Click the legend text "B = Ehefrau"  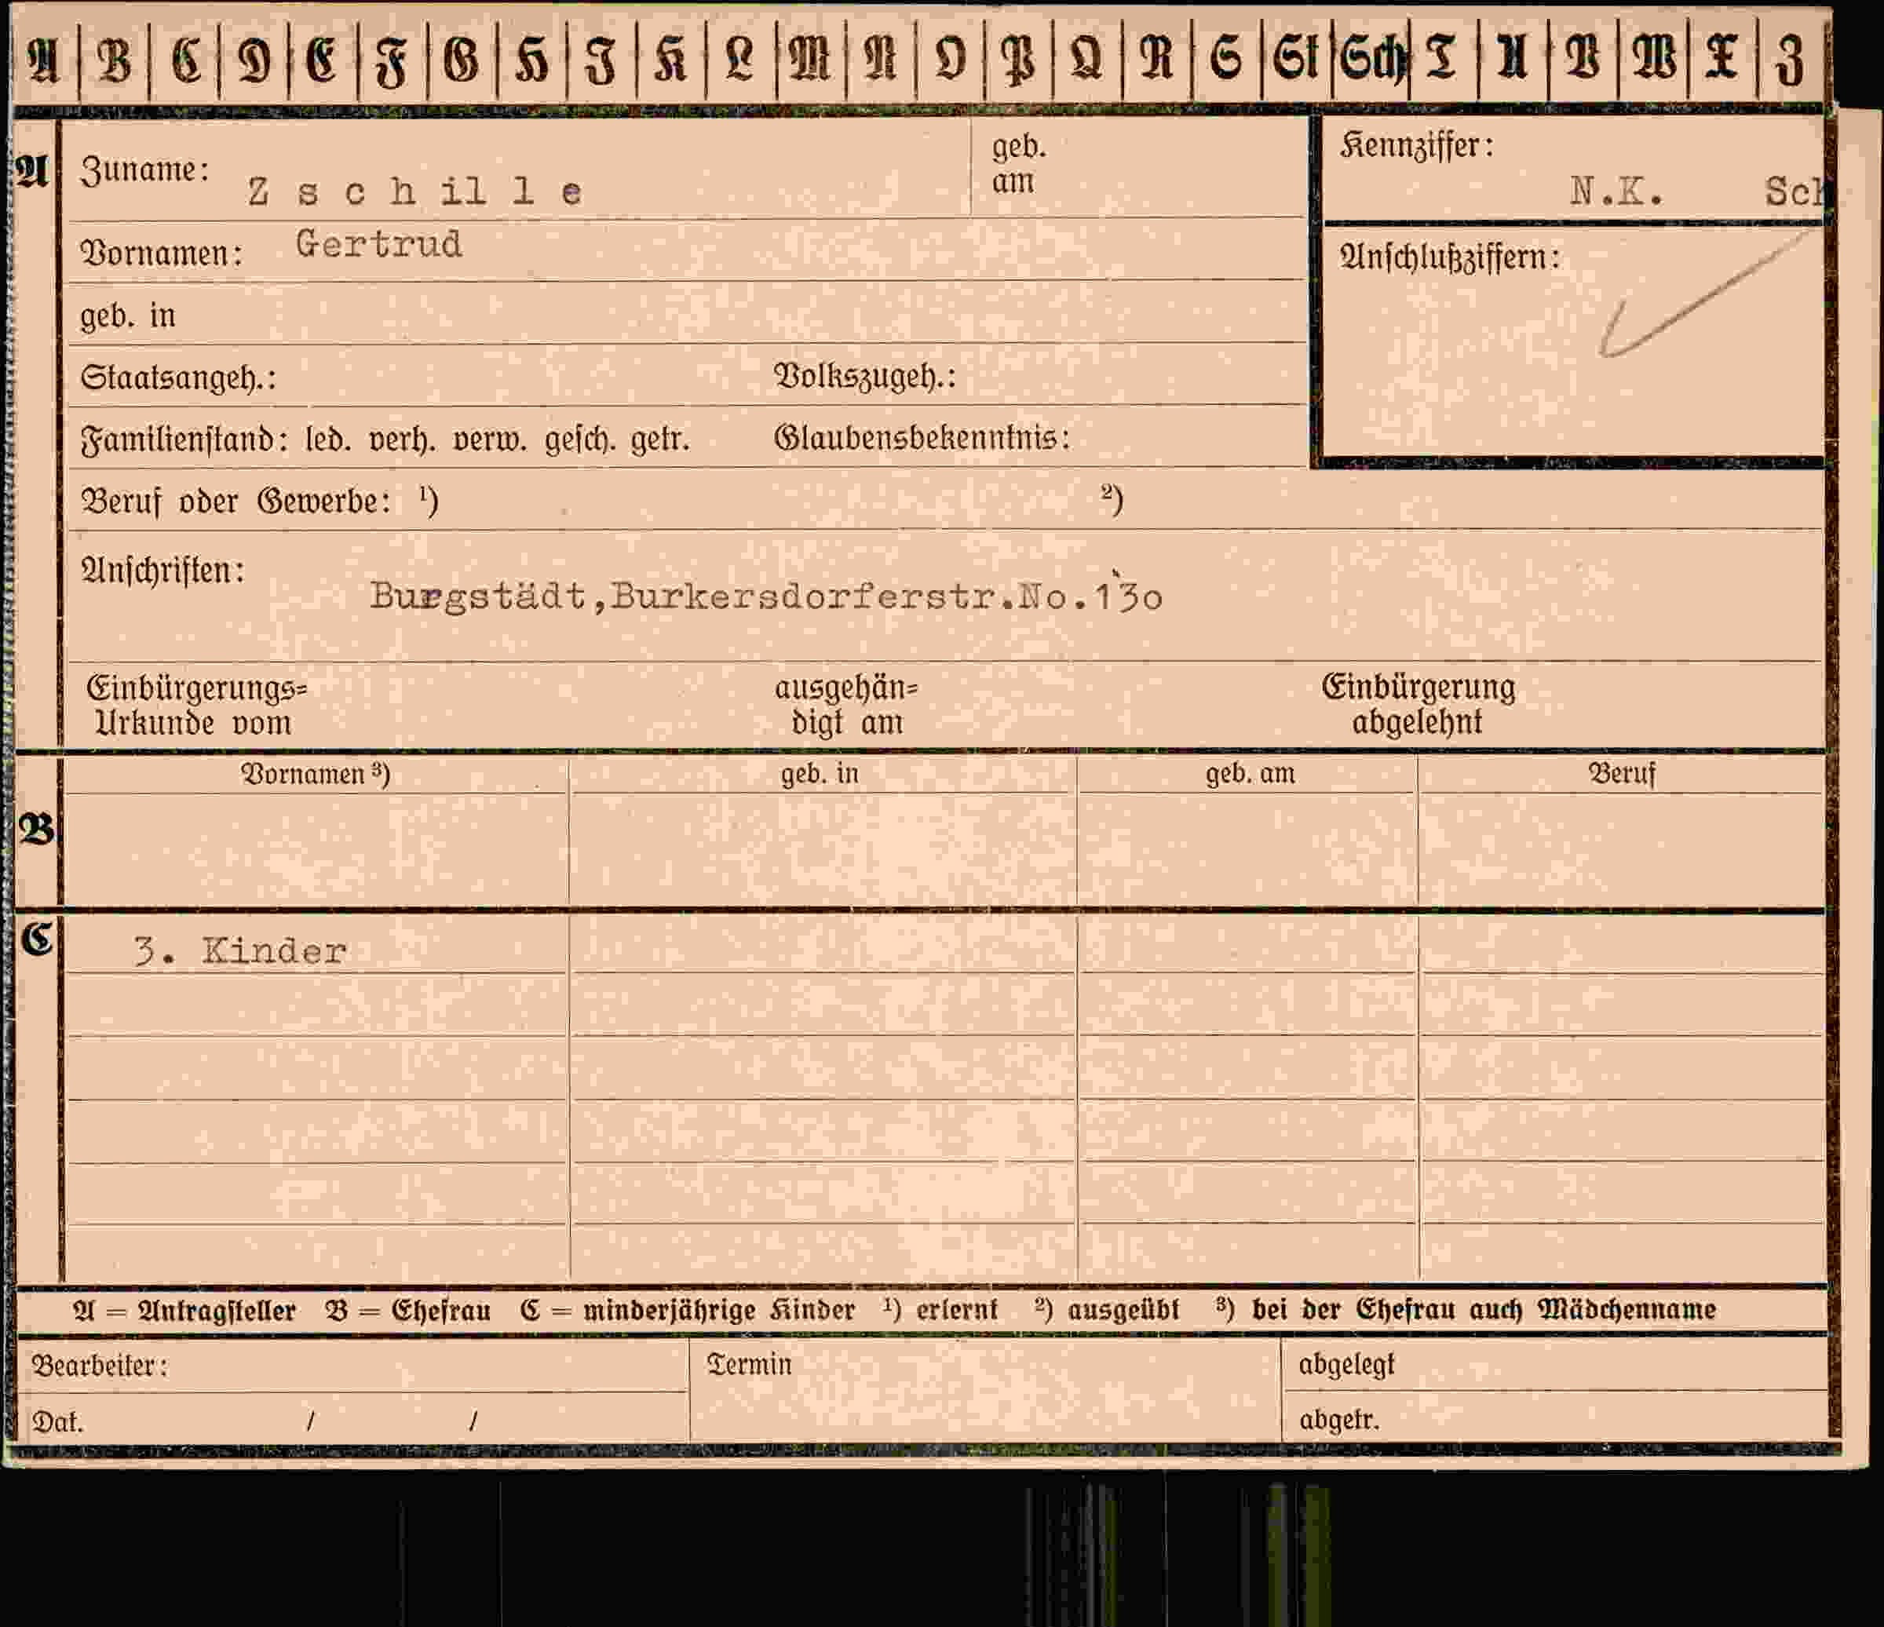click(x=408, y=1311)
